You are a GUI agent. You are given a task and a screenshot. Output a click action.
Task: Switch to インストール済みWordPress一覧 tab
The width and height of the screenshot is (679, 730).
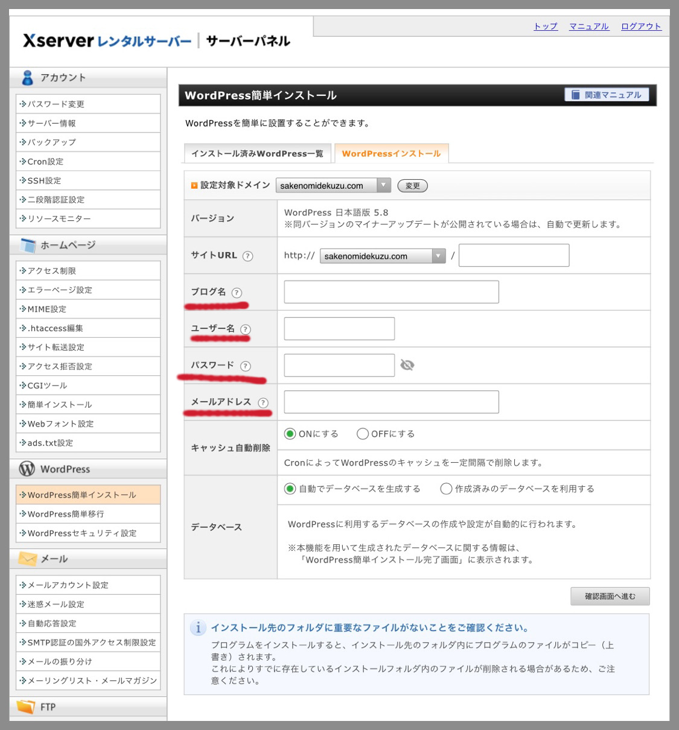tap(257, 154)
